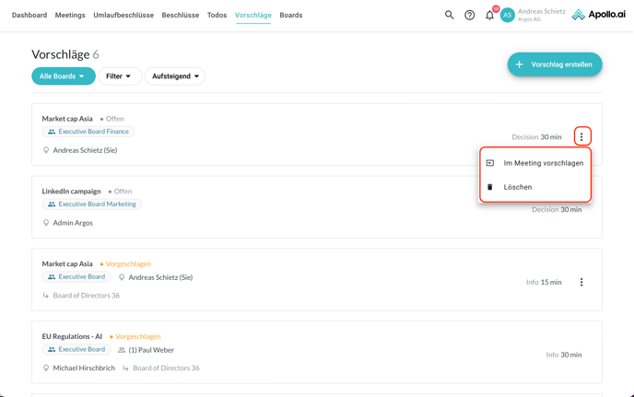Click the trash icon beside Löschen

pyautogui.click(x=490, y=187)
